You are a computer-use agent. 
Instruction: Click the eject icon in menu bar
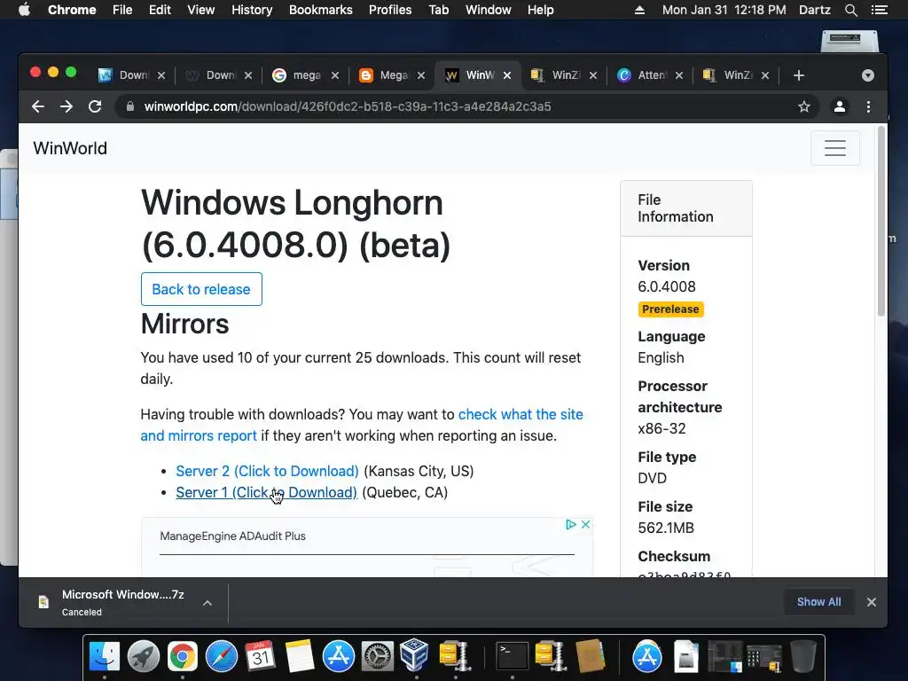(640, 10)
